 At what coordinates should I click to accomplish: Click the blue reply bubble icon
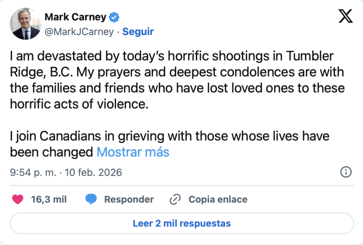(91, 199)
